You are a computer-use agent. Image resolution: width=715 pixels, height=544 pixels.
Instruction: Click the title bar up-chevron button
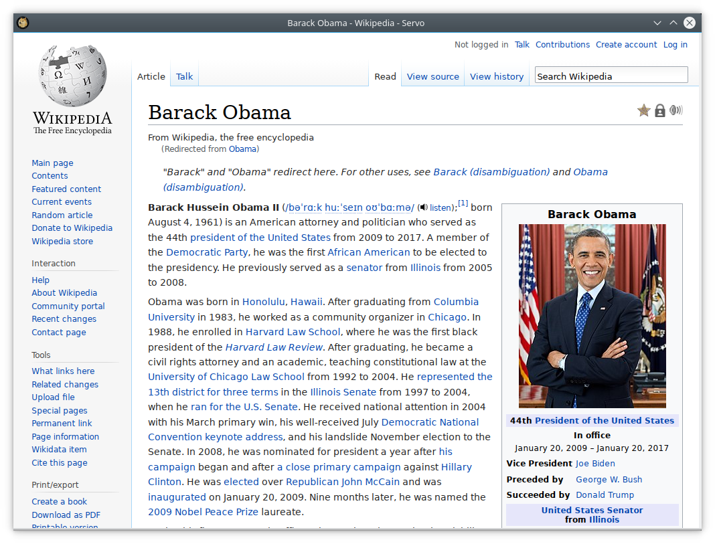(x=673, y=23)
